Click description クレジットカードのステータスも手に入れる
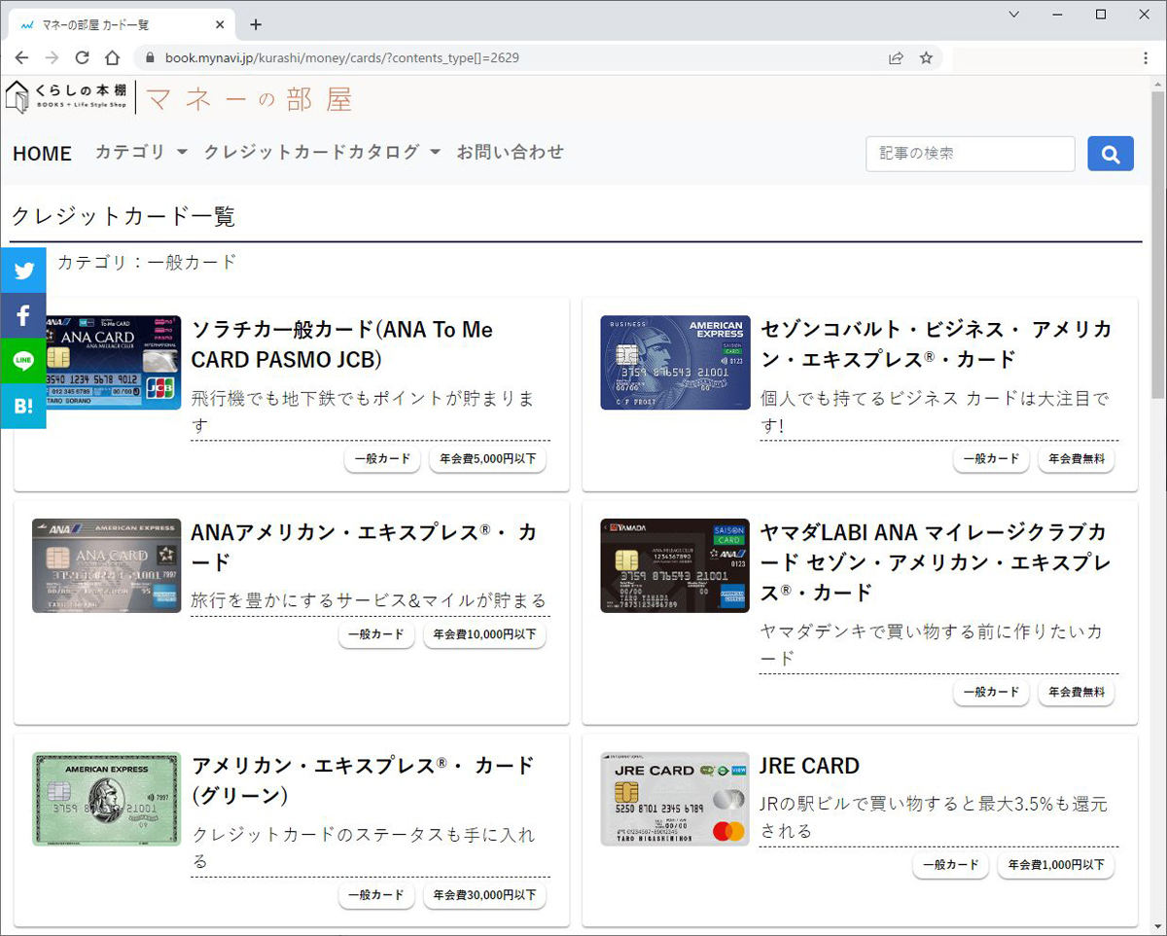Image resolution: width=1167 pixels, height=936 pixels. (363, 848)
